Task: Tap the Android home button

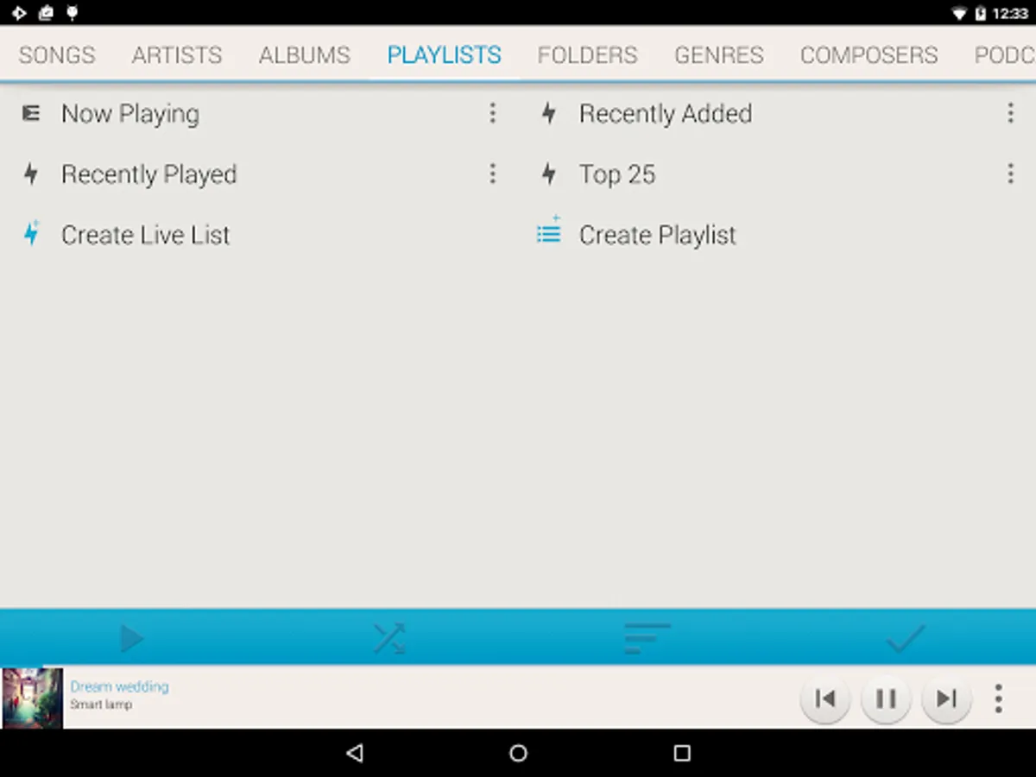Action: pyautogui.click(x=518, y=754)
